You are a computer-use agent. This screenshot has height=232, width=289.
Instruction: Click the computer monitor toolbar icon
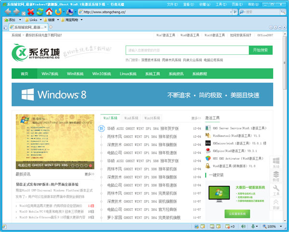[70, 12]
